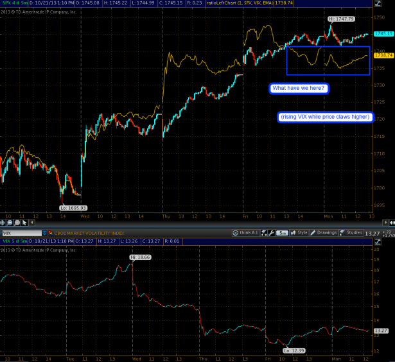
Task: Click VIX range value R: 0.01
Action: (x=171, y=241)
